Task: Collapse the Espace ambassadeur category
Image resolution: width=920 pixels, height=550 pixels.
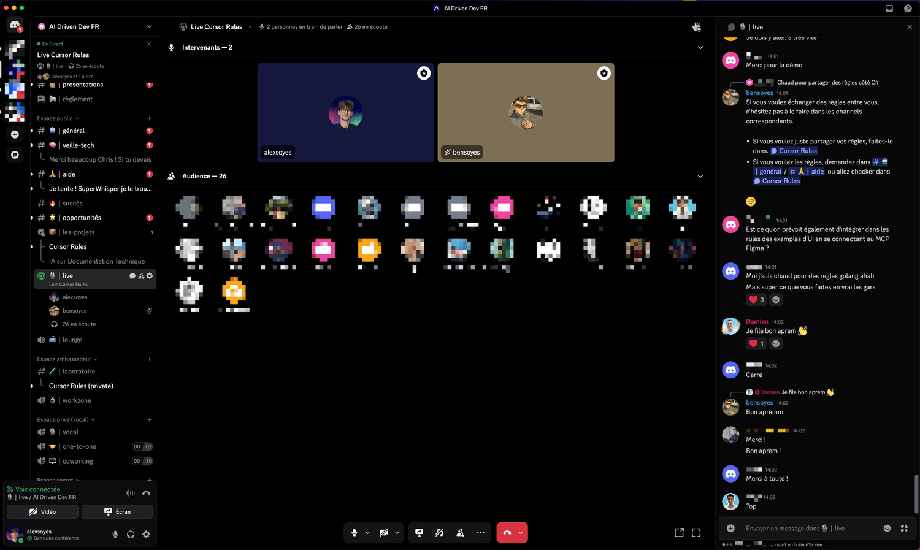Action: [x=67, y=359]
